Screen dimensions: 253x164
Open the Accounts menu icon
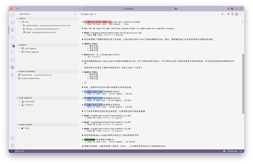click(12, 138)
